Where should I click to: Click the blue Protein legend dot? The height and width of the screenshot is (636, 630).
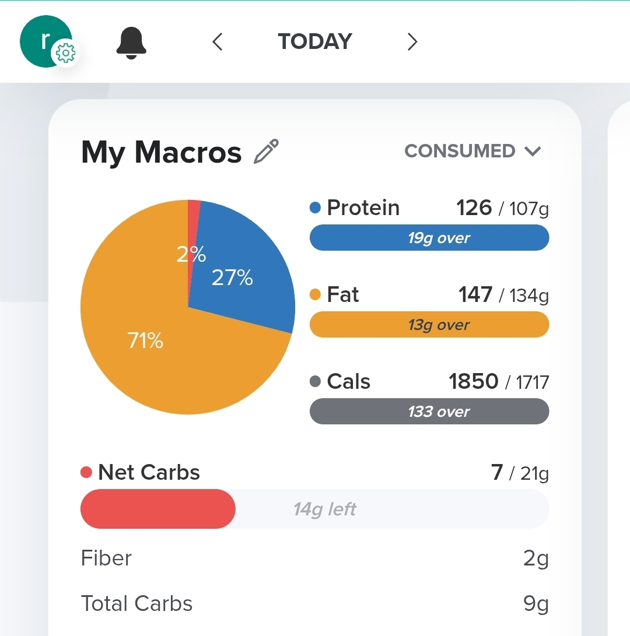point(316,208)
